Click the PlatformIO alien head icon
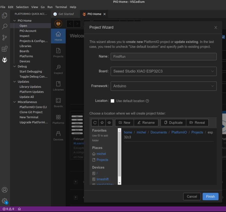The width and height of the screenshot is (226, 212). coord(5,60)
